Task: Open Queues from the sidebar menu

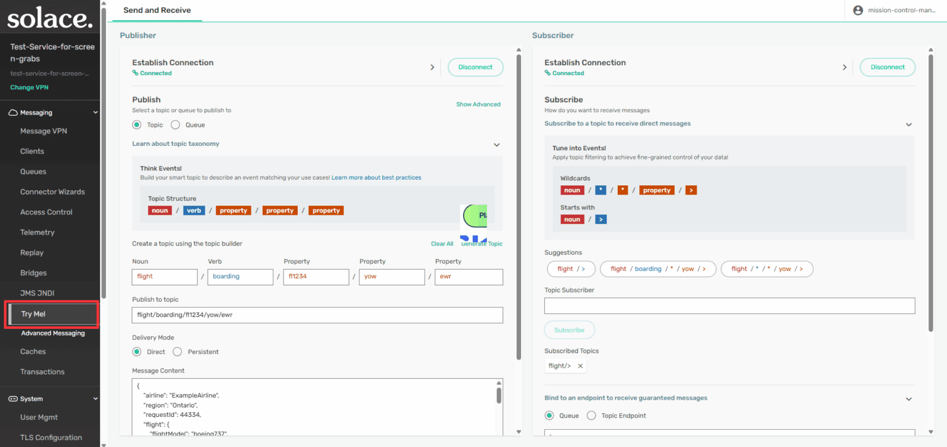Action: 32,171
